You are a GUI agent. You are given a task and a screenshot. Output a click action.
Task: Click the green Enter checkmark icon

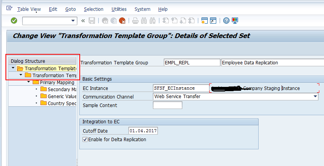click(14, 21)
